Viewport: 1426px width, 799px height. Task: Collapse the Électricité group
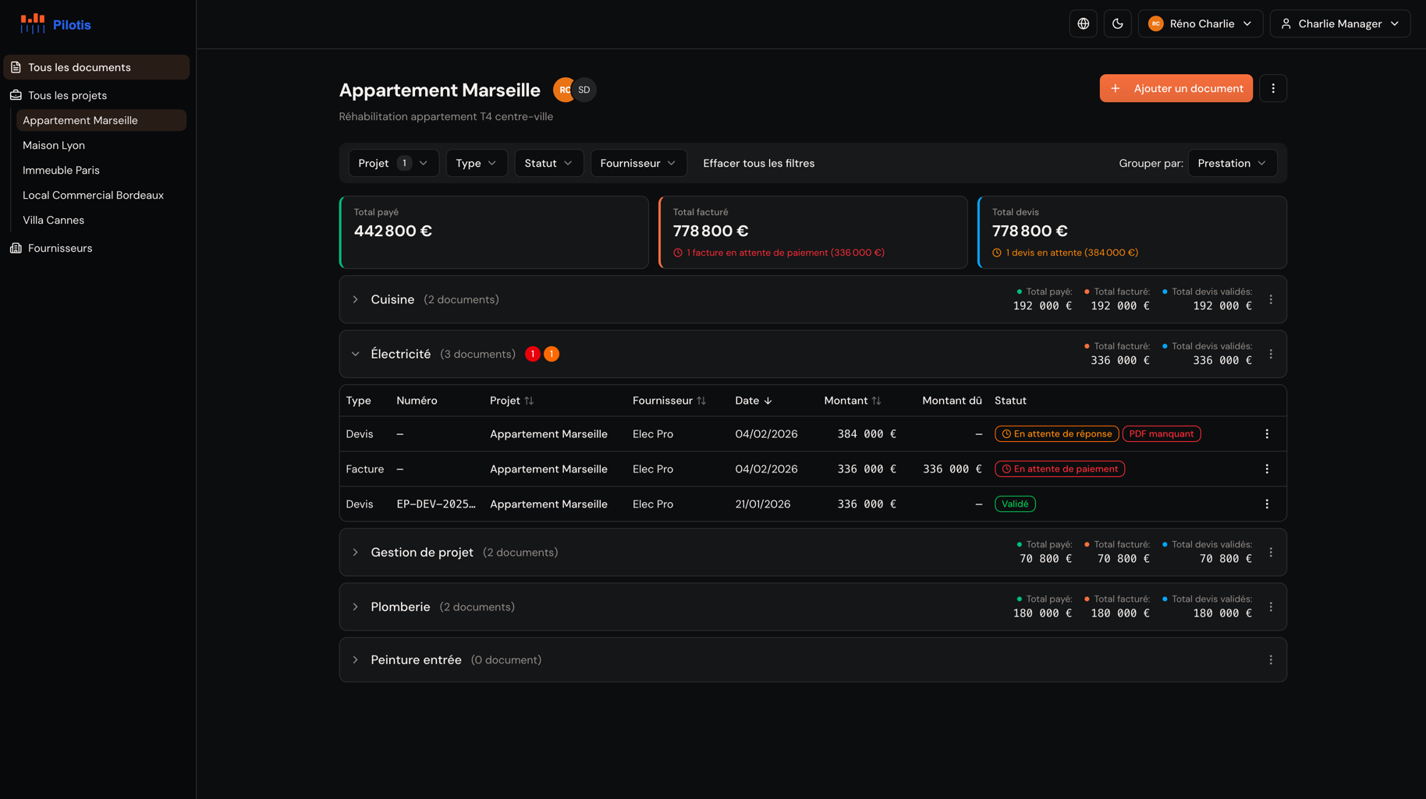[x=356, y=354]
